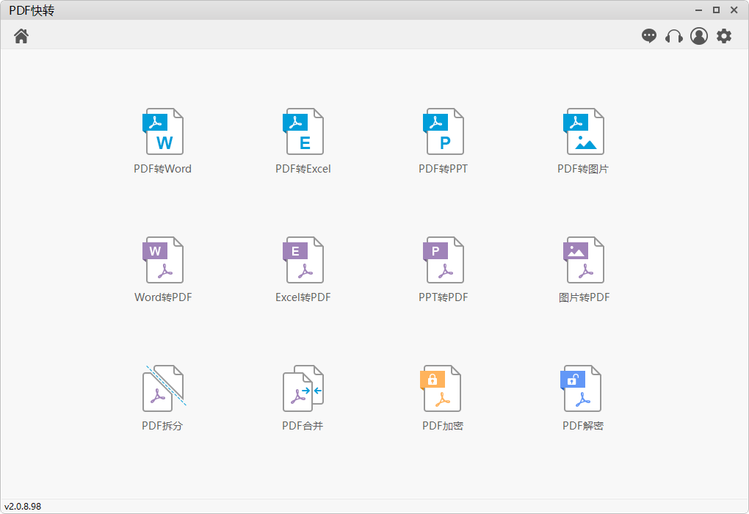This screenshot has width=749, height=514.
Task: Click the Word转PDF text label
Action: click(163, 297)
